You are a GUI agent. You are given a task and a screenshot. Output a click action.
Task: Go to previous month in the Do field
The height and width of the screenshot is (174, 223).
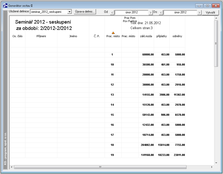click(161, 12)
